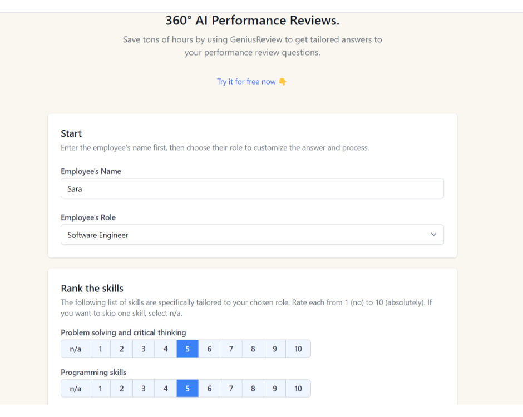This screenshot has height=417, width=523.
Task: Rate Problem solving as 3
Action: tap(144, 349)
